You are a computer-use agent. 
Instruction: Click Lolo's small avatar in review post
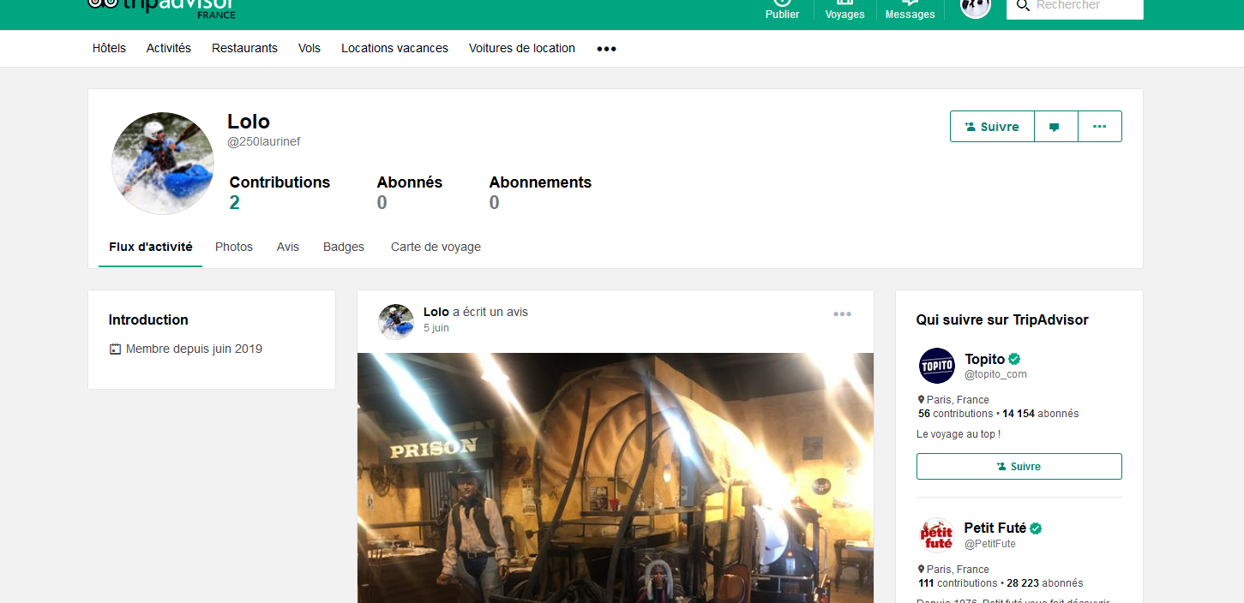[x=396, y=321]
